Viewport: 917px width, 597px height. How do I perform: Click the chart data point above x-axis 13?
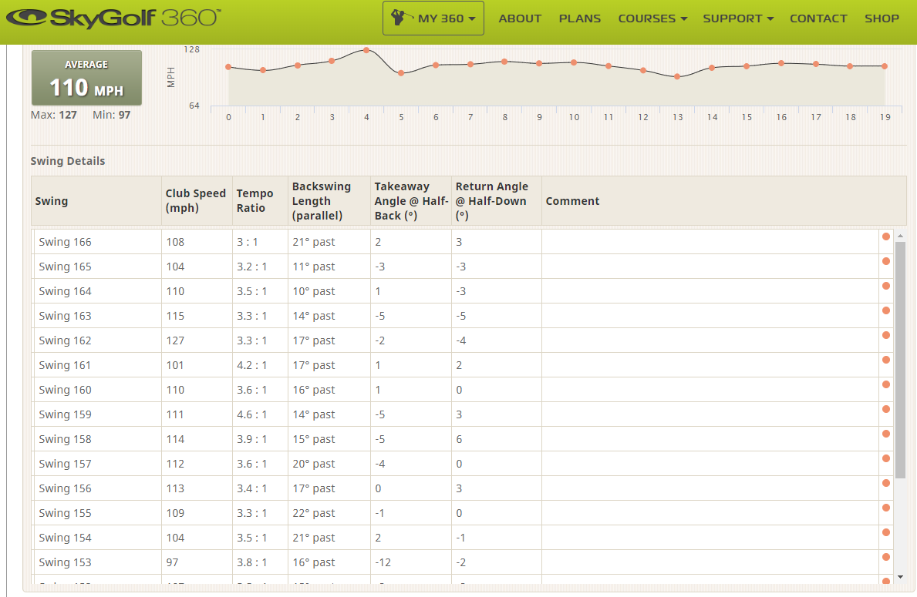tap(677, 76)
